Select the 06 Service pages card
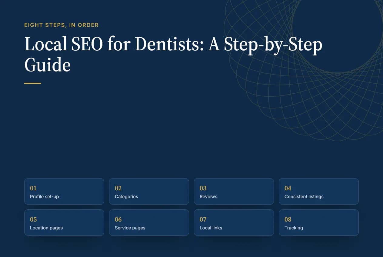Image resolution: width=383 pixels, height=257 pixels. tap(149, 222)
